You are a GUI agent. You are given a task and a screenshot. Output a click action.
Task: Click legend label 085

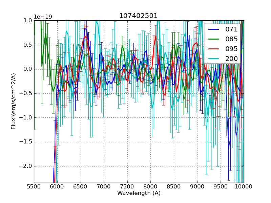point(231,39)
